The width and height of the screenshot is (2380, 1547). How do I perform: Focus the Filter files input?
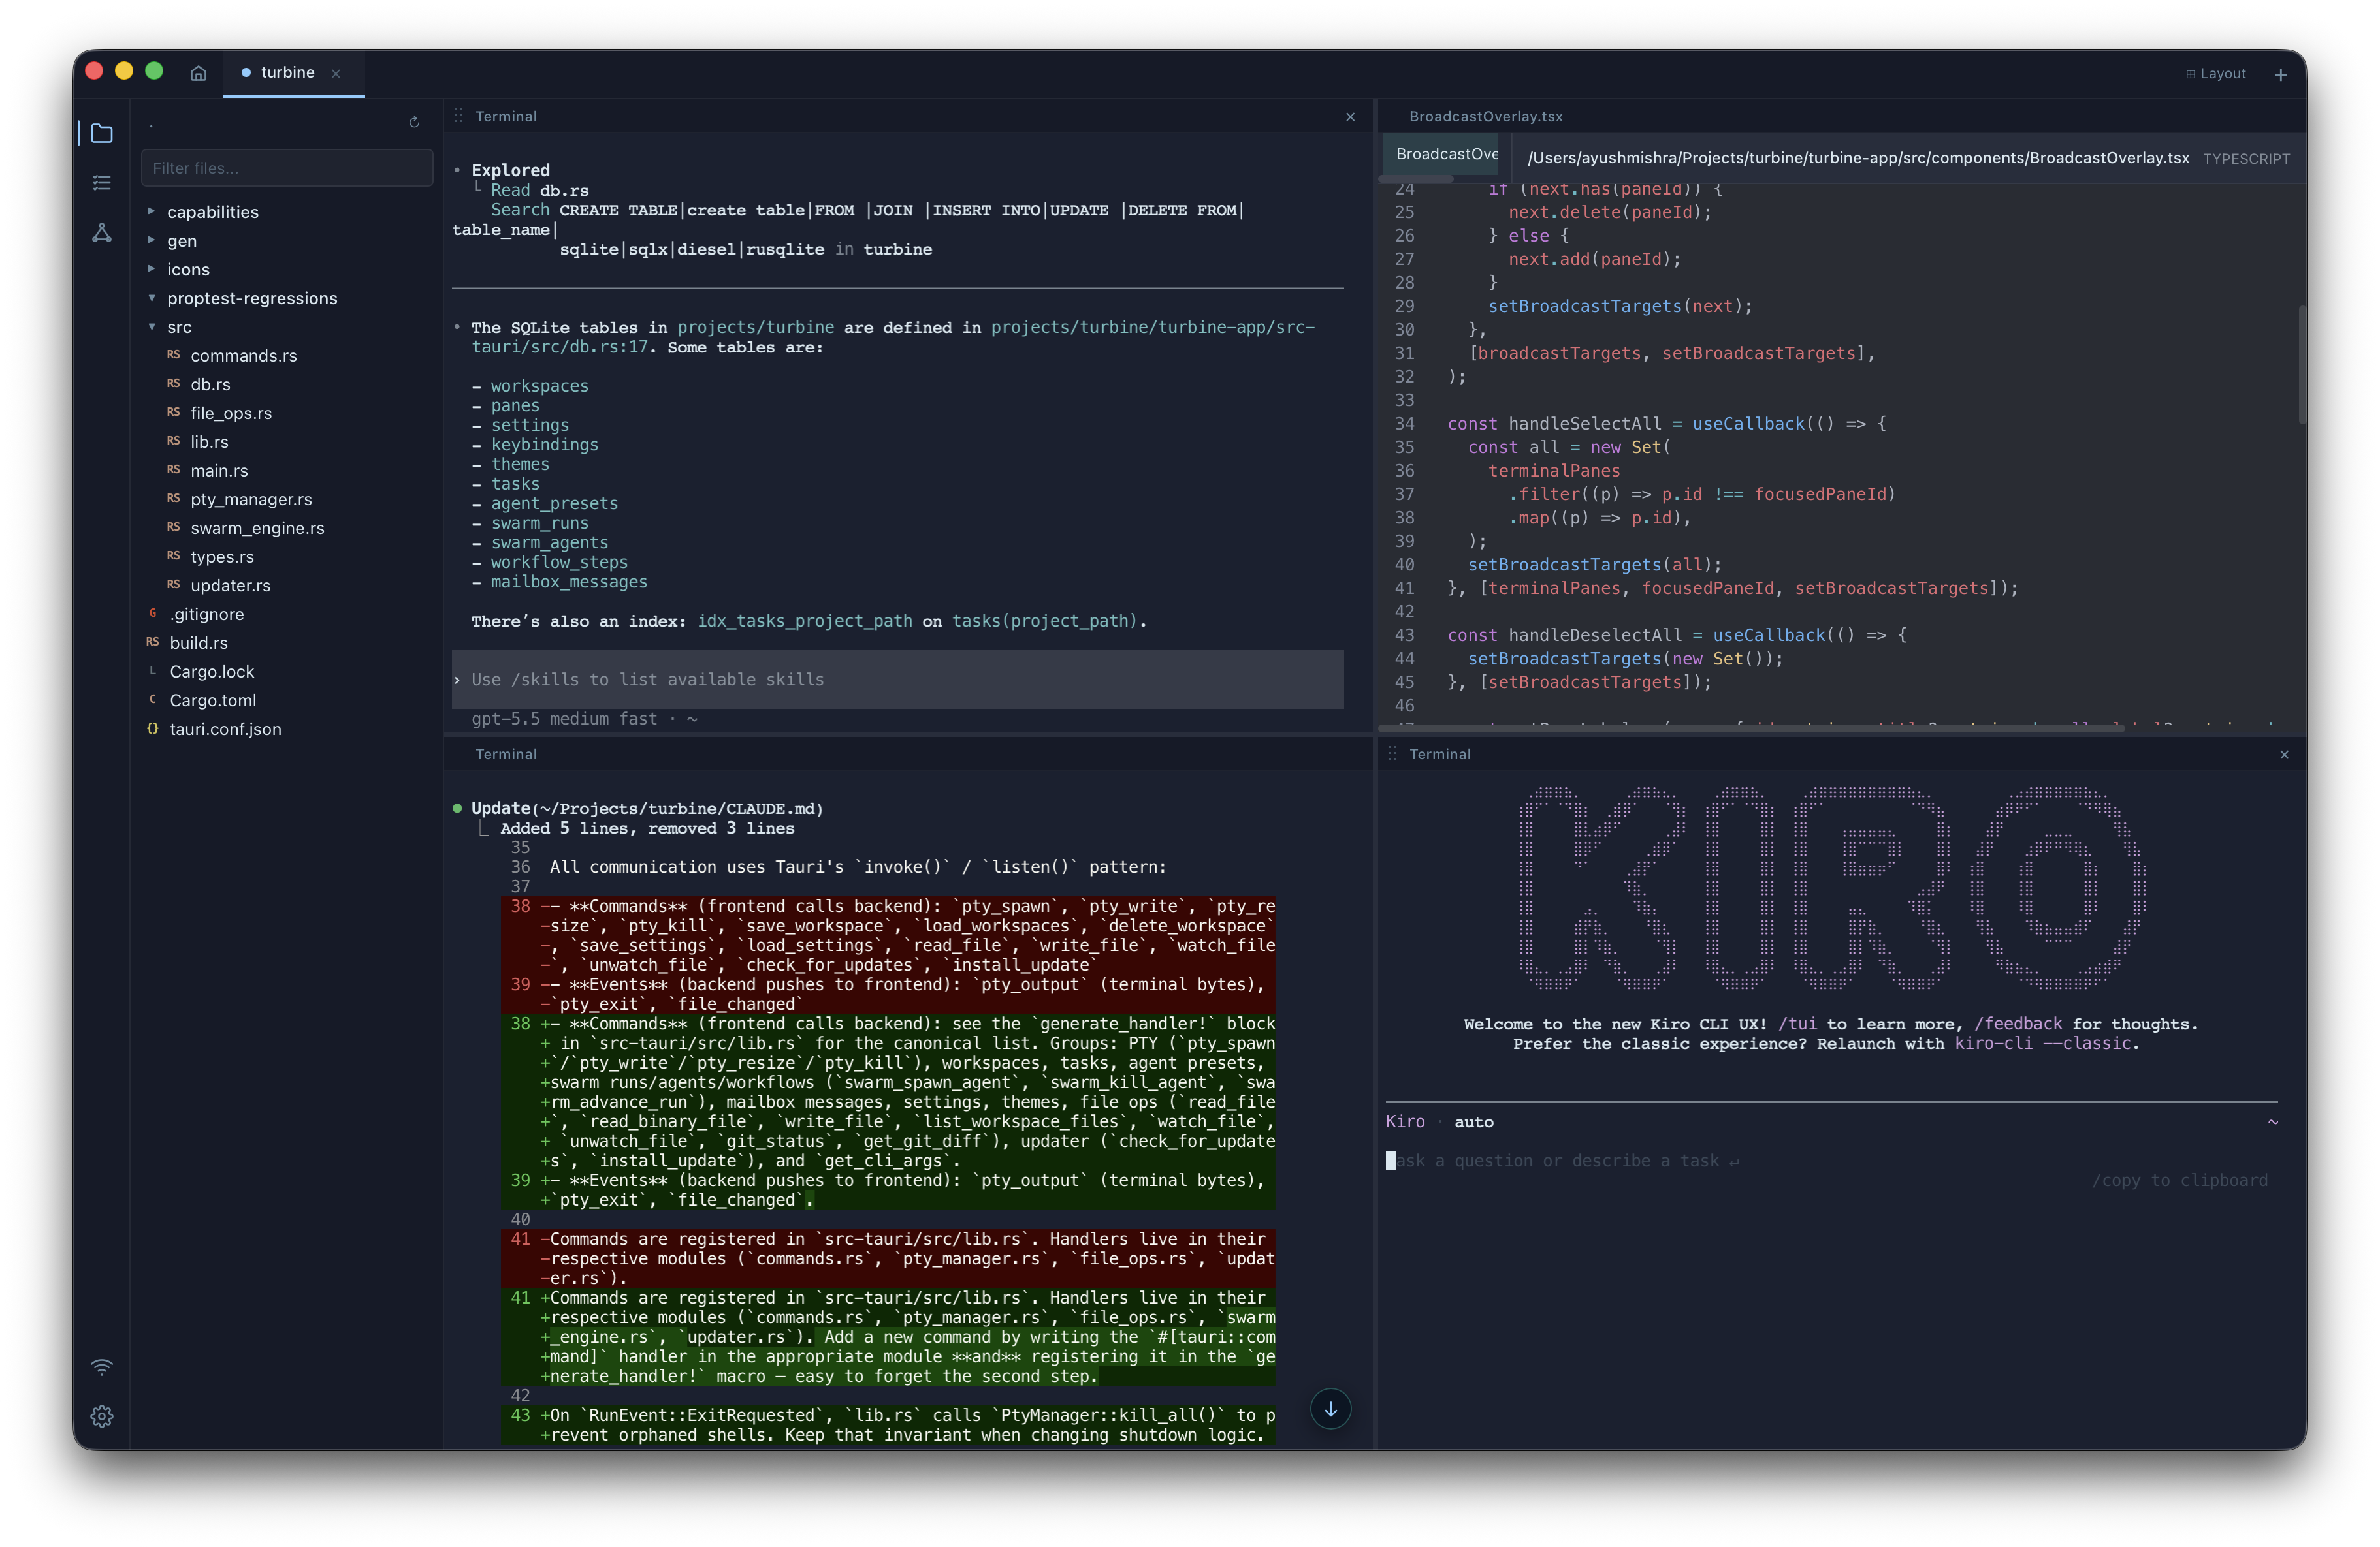coord(287,168)
